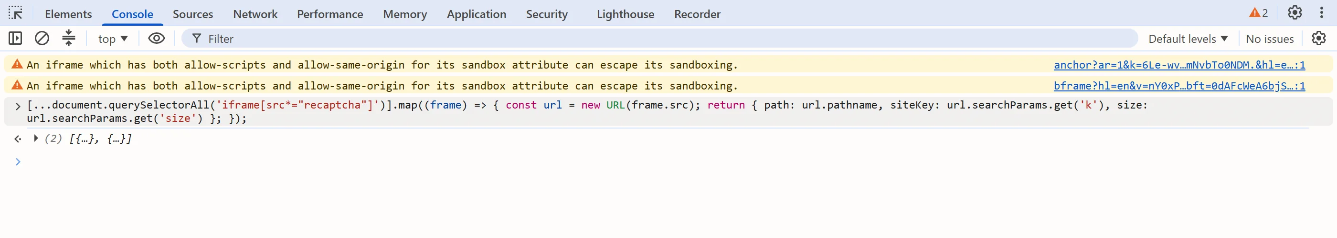
Task: Open the Network tab
Action: (x=255, y=14)
